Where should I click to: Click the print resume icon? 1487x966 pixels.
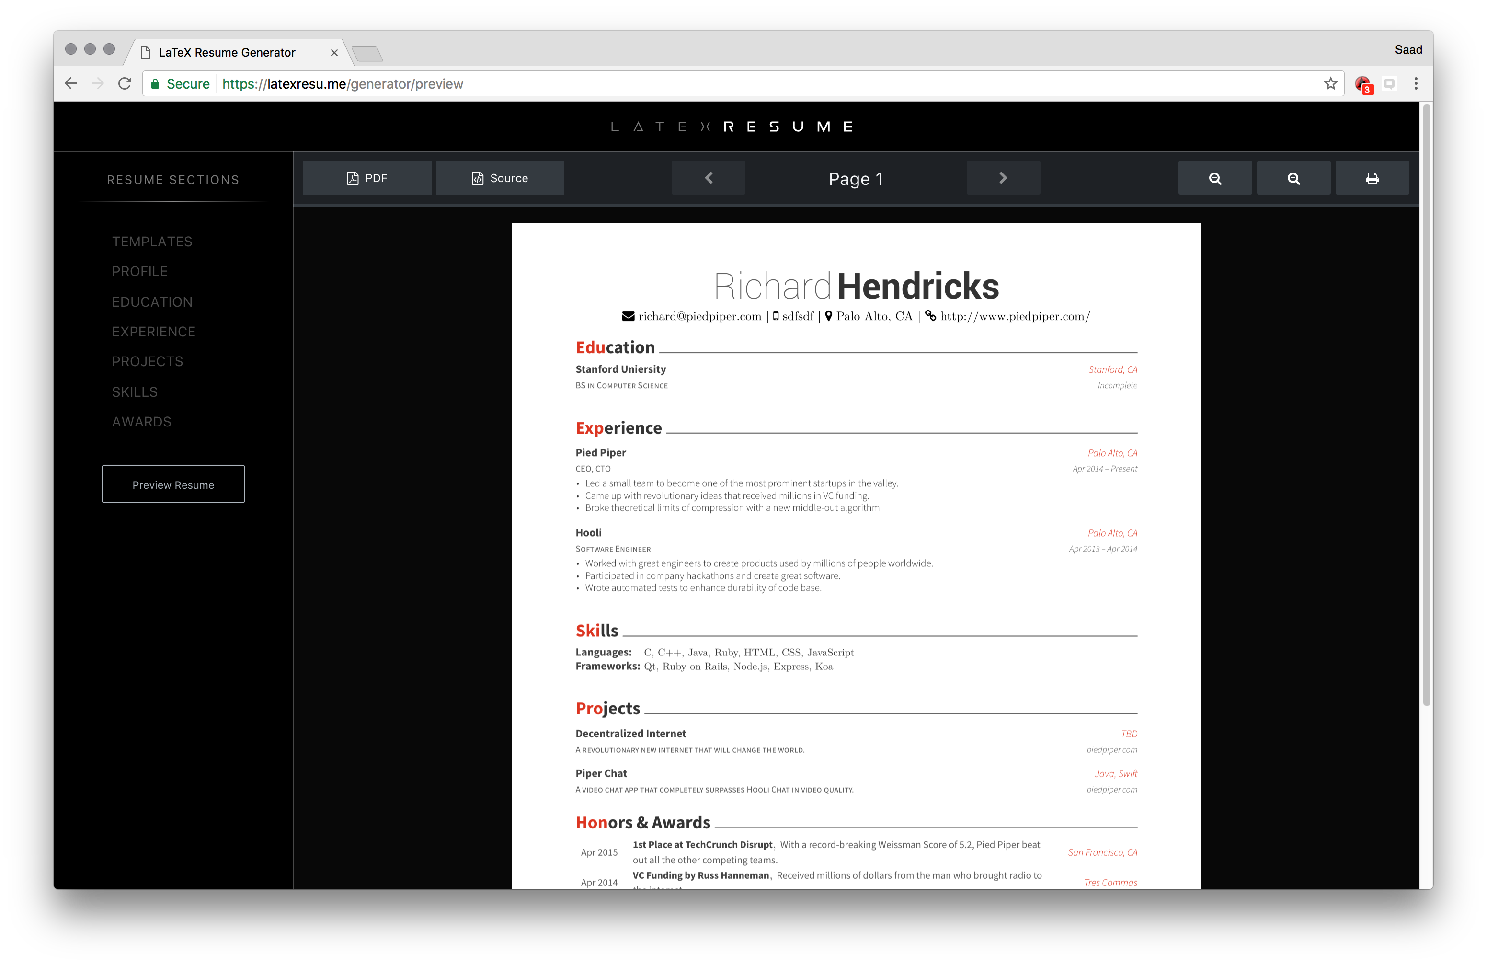click(1372, 178)
